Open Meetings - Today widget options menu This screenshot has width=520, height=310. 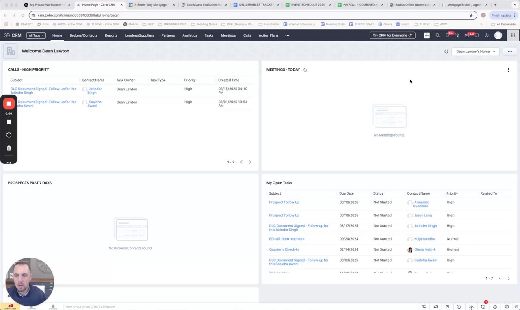coord(508,70)
